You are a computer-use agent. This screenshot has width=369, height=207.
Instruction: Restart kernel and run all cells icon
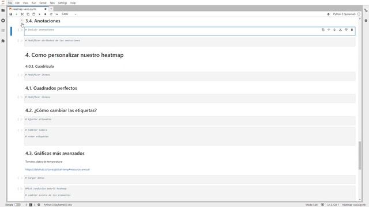pyautogui.click(x=57, y=14)
